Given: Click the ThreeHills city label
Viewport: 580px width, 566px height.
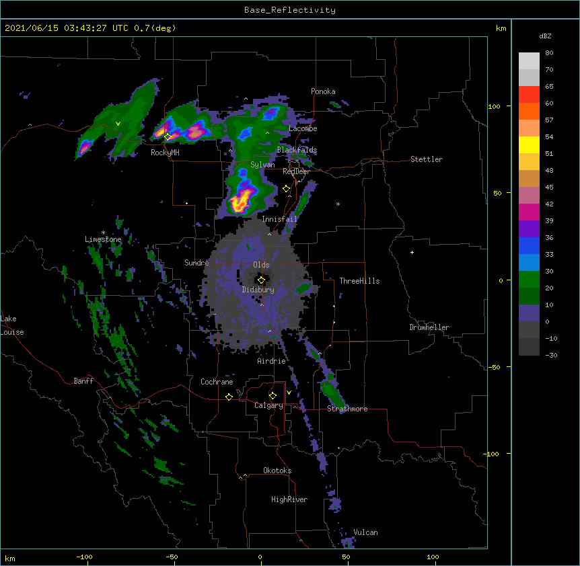Looking at the screenshot, I should point(359,281).
